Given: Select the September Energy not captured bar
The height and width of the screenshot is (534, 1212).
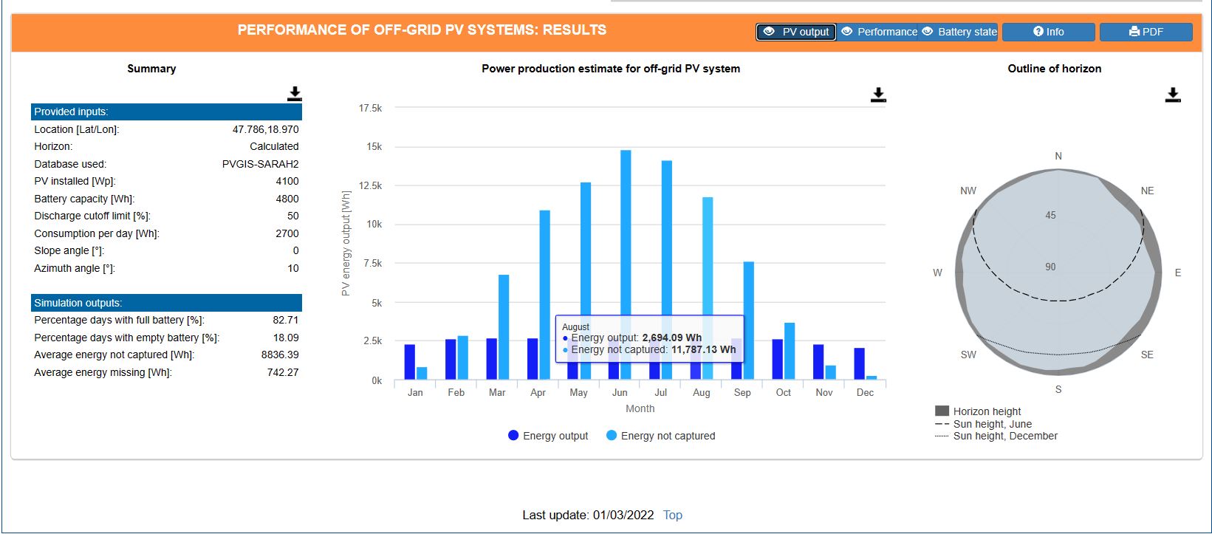Looking at the screenshot, I should click(x=749, y=321).
